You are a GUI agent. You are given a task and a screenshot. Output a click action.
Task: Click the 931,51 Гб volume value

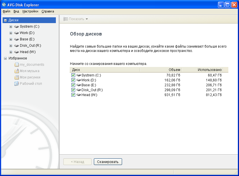click(x=172, y=95)
